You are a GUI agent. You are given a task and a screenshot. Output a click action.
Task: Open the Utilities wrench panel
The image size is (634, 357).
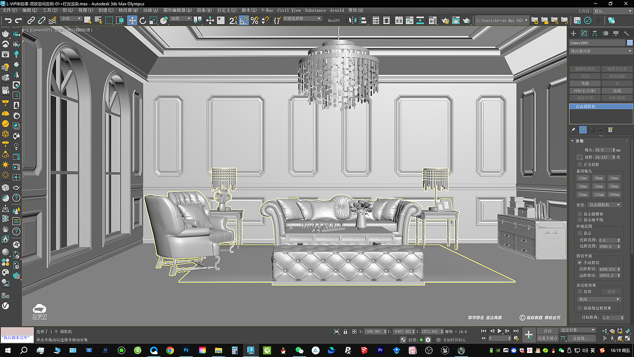click(627, 33)
